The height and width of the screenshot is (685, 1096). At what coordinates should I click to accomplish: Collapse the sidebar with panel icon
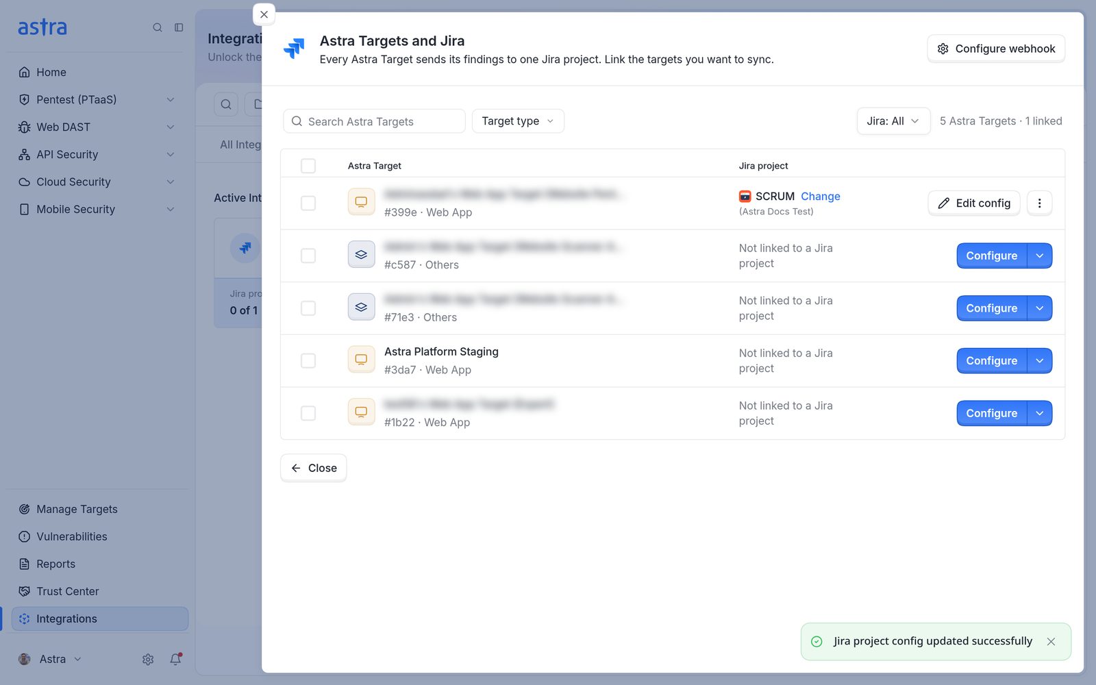(x=179, y=27)
